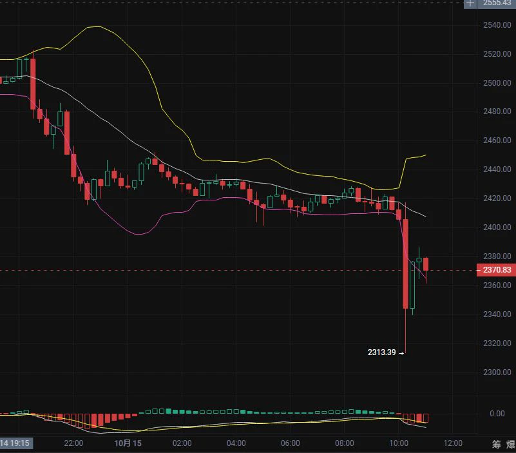
Task: Click the 2300.00 price axis label
Action: click(x=497, y=372)
